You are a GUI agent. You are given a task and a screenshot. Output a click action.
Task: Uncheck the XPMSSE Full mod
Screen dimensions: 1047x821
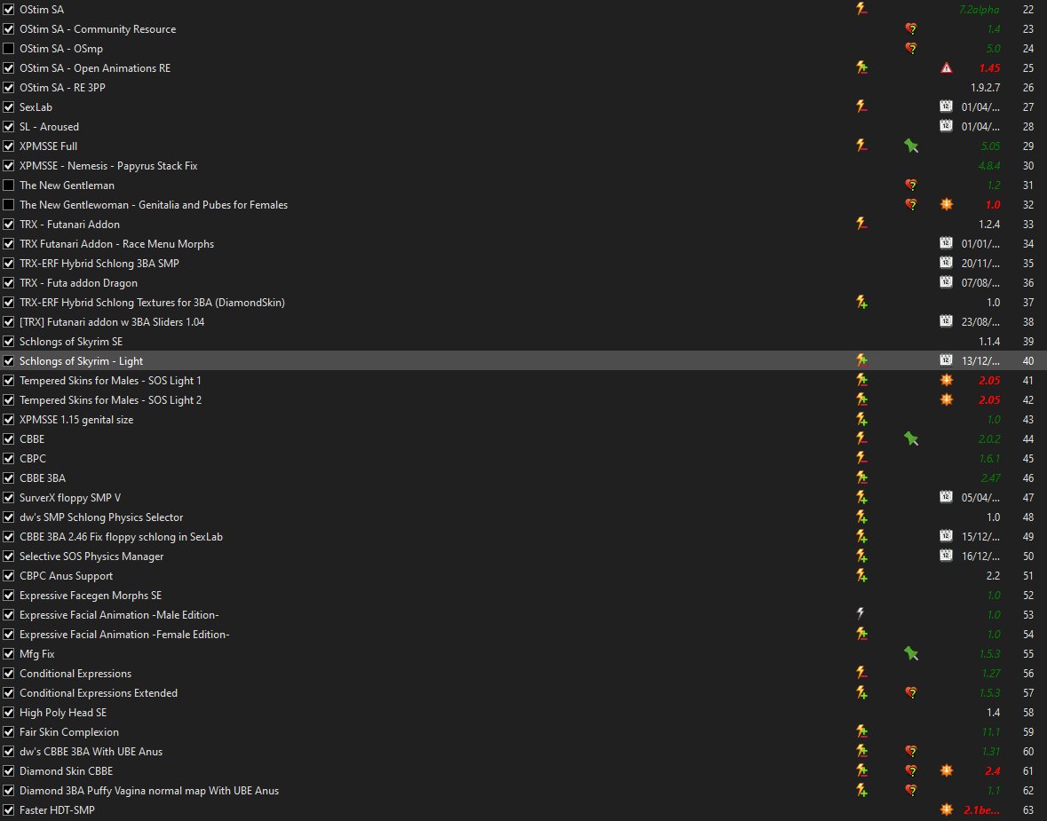(9, 146)
